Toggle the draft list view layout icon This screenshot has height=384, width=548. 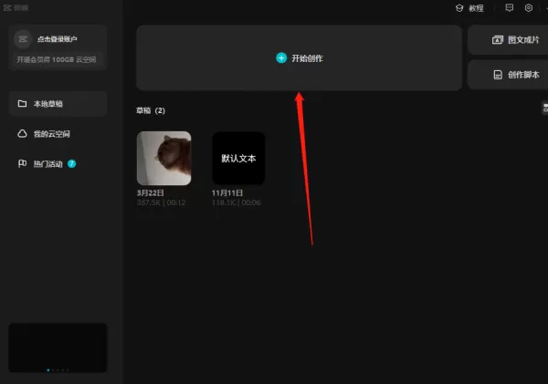pyautogui.click(x=544, y=108)
